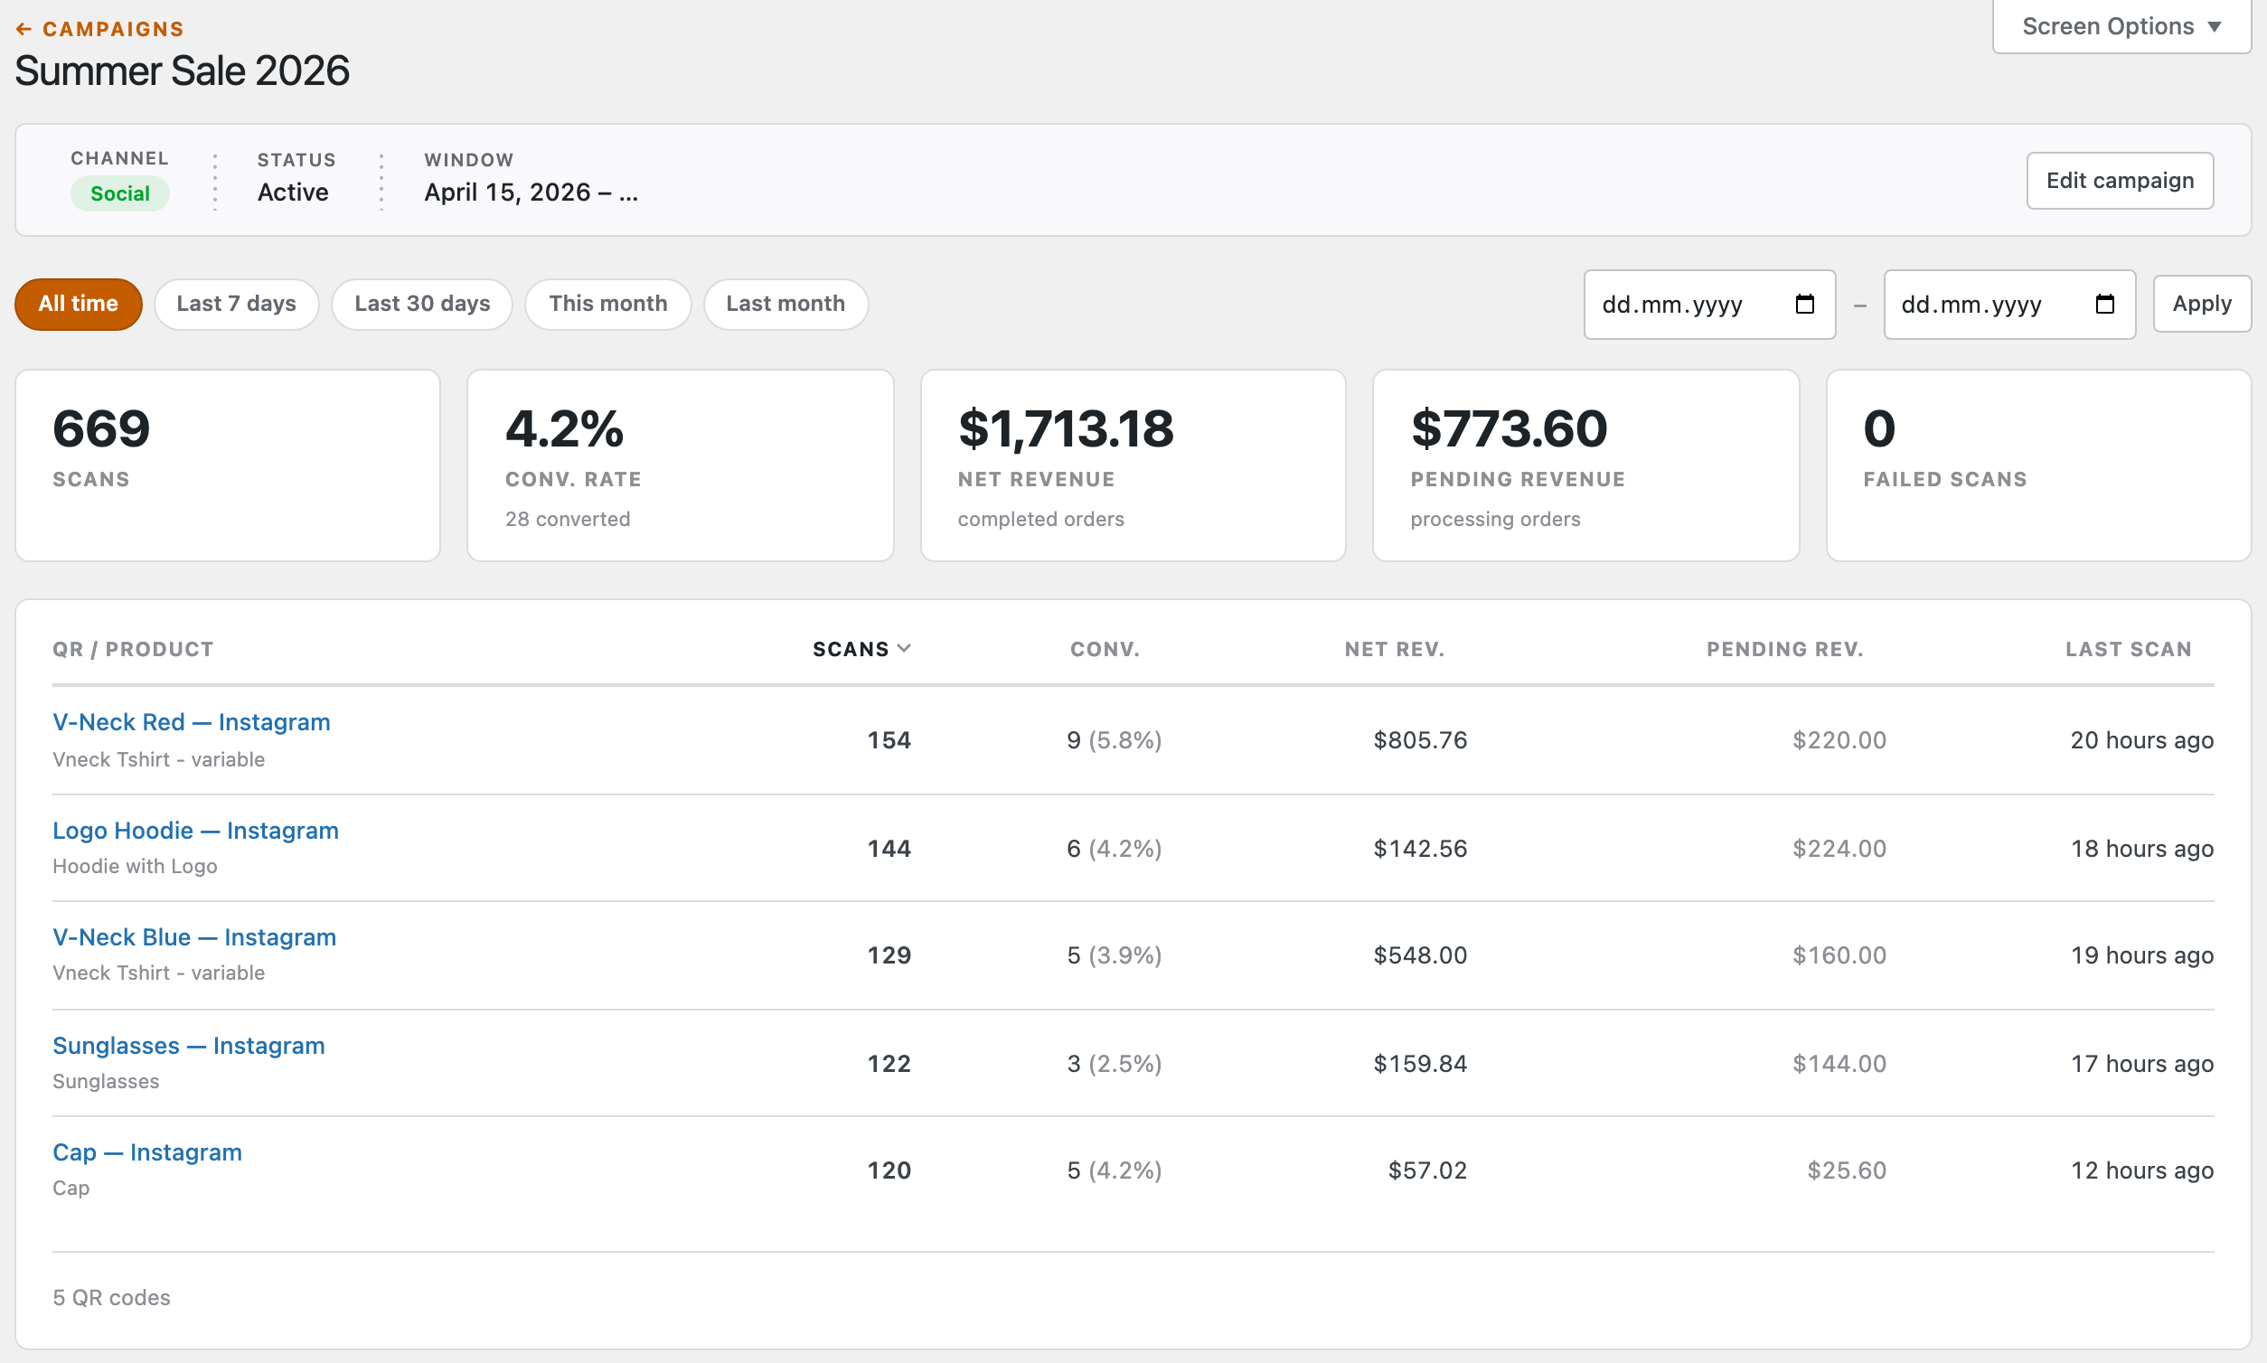Image resolution: width=2267 pixels, height=1363 pixels.
Task: Select the Last 30 days filter
Action: pyautogui.click(x=422, y=304)
